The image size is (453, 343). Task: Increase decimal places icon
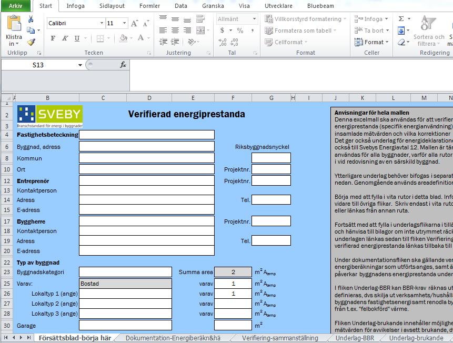coord(223,42)
